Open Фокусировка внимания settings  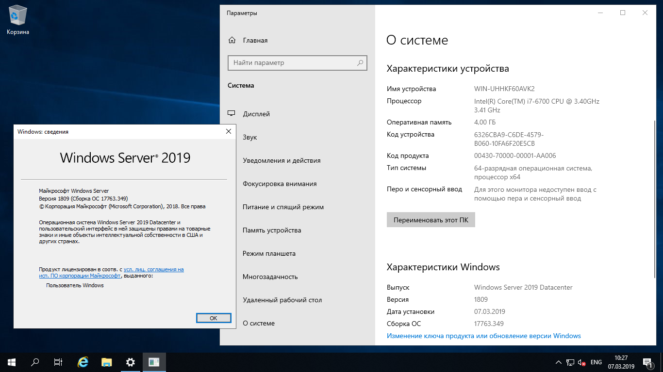click(x=298, y=184)
